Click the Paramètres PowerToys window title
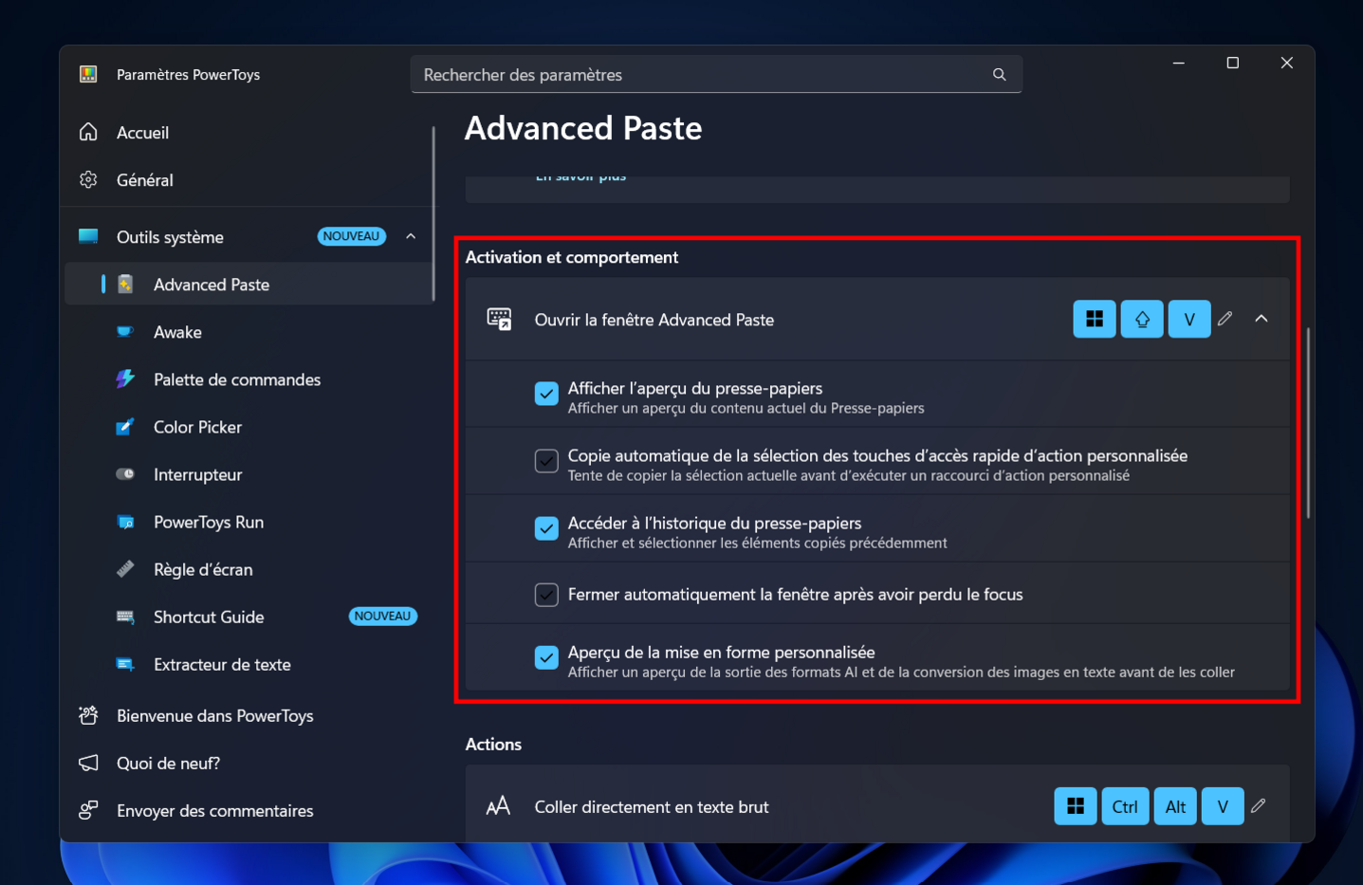This screenshot has height=885, width=1363. [x=188, y=75]
